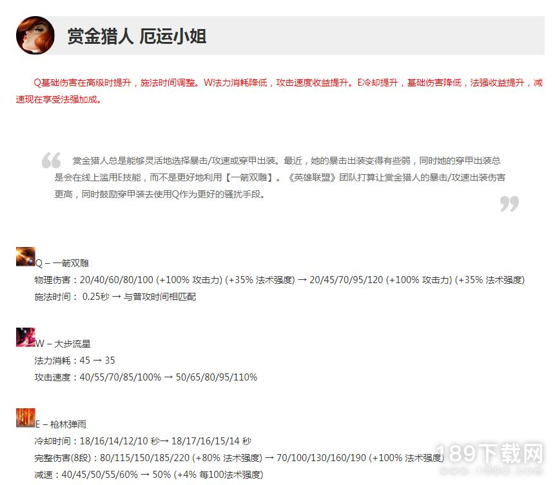
Task: Click the 减速 slow percentage line
Action: (x=149, y=475)
